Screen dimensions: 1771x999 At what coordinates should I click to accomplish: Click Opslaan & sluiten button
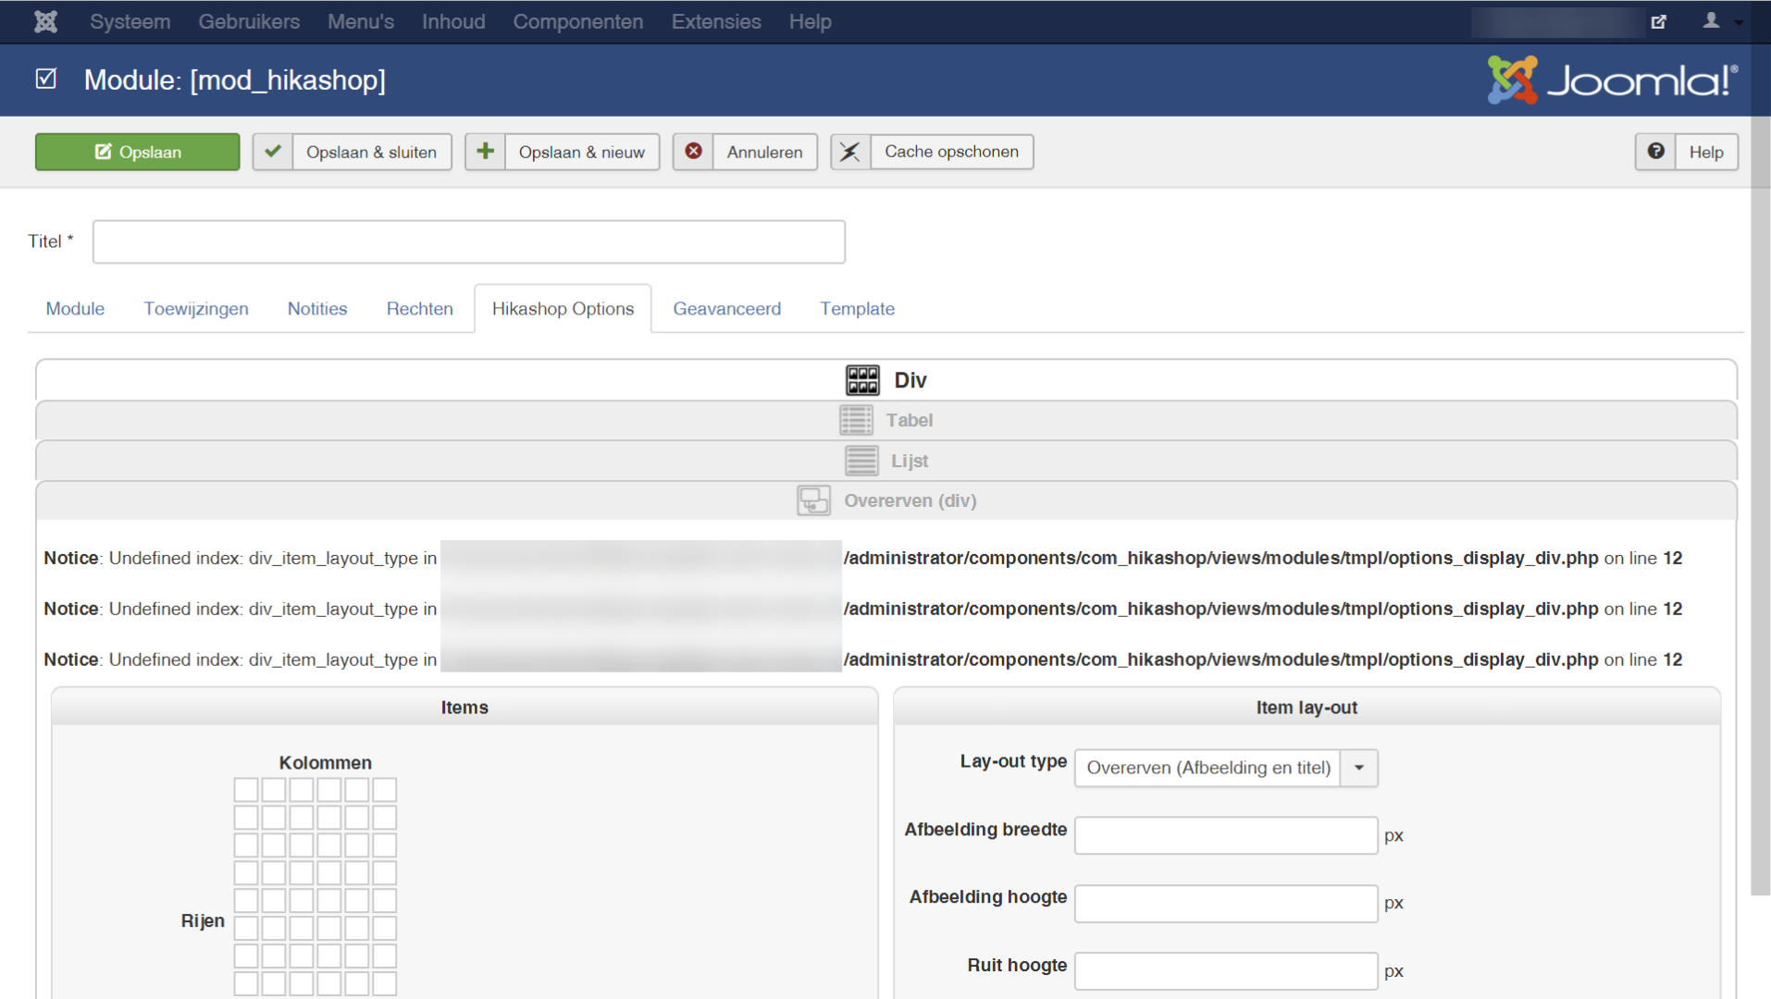[x=353, y=152]
